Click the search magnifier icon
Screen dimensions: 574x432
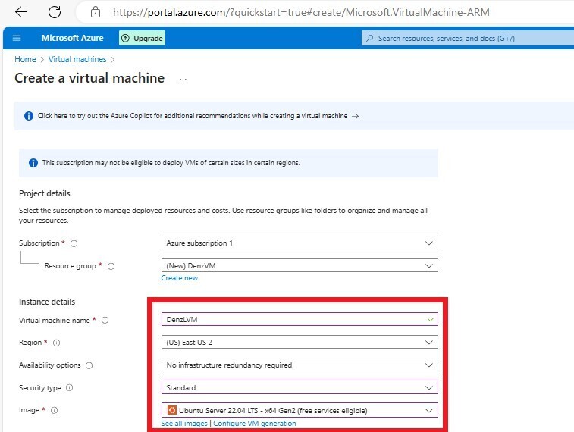[370, 38]
